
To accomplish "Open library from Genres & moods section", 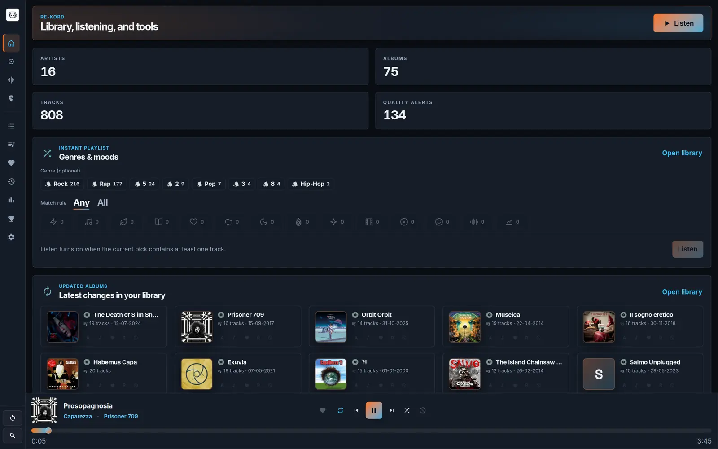I will point(682,153).
